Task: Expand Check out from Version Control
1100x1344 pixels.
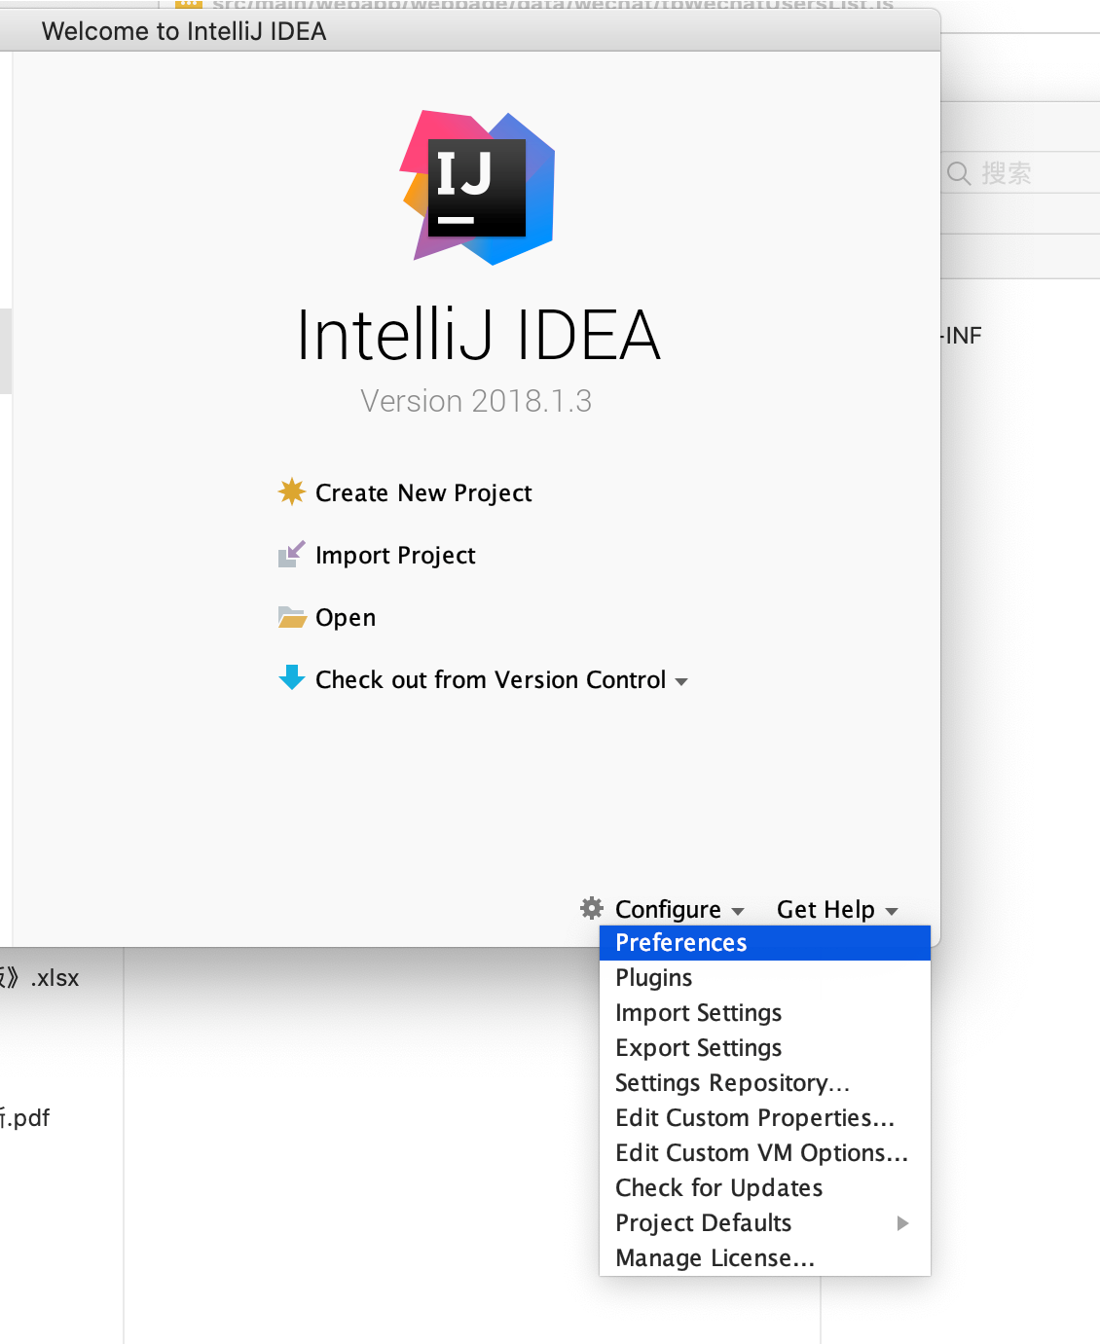Action: click(x=501, y=679)
